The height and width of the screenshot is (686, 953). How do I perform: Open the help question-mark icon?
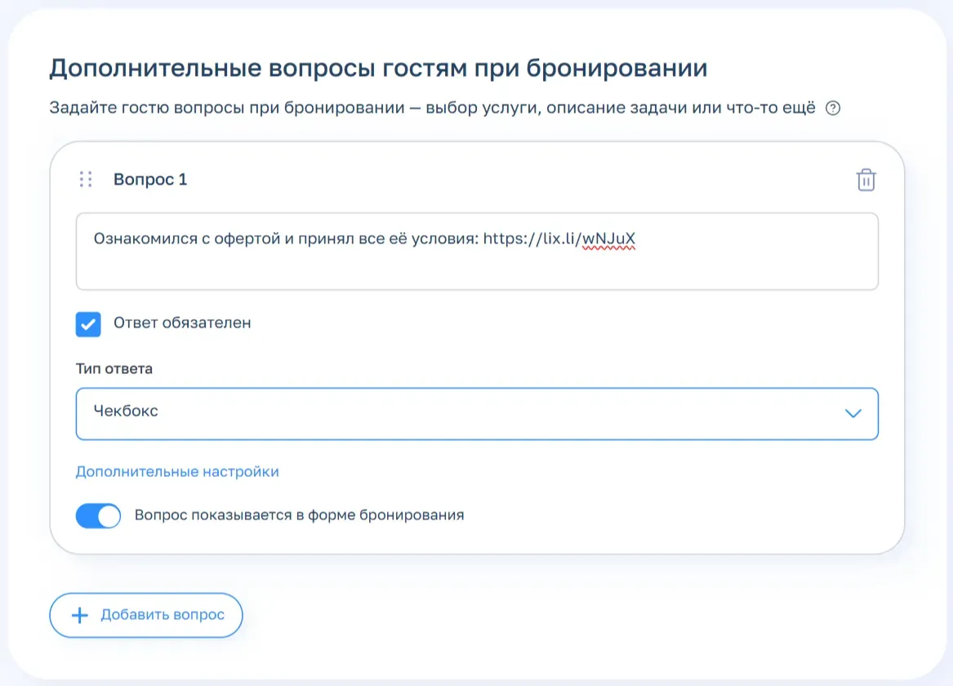pyautogui.click(x=833, y=108)
